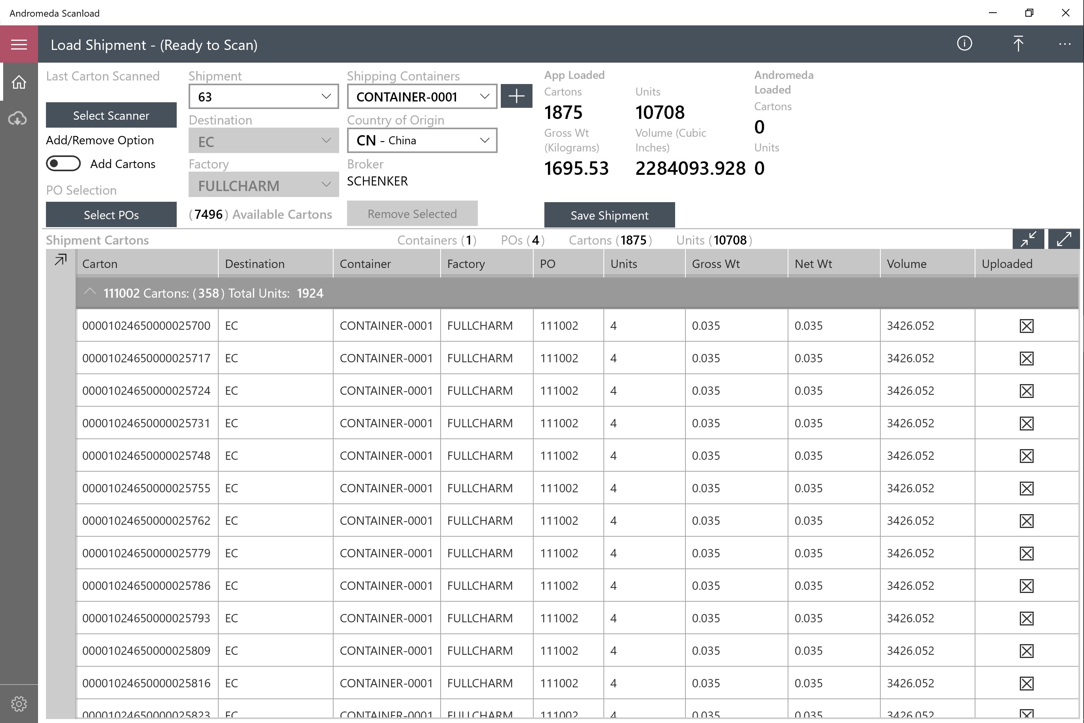Click the cloud download sidebar icon
The width and height of the screenshot is (1084, 723).
point(18,119)
